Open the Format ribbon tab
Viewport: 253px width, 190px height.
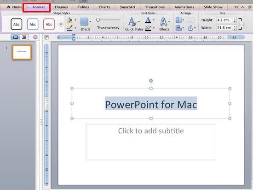(x=38, y=7)
